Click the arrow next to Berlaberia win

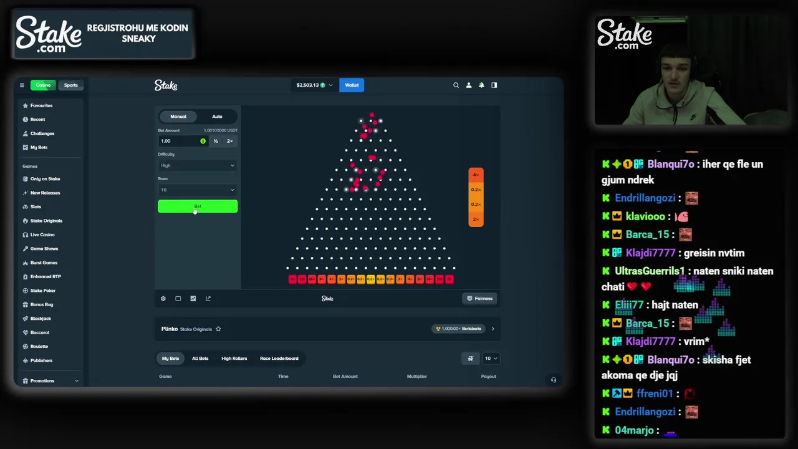point(493,329)
